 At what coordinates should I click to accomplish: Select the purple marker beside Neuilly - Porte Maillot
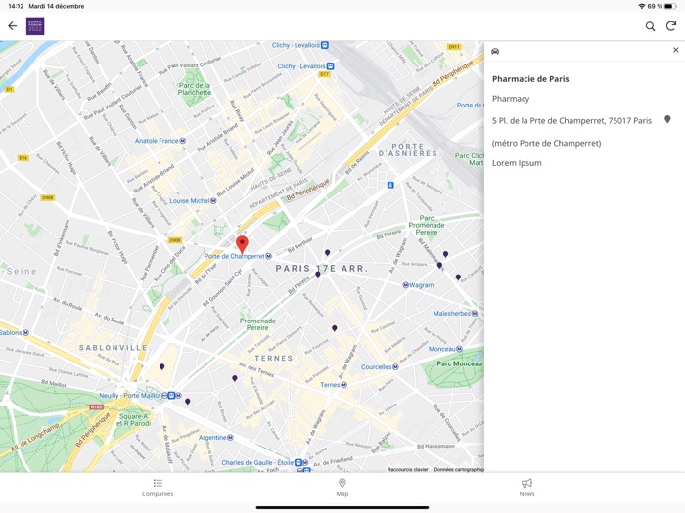click(188, 402)
